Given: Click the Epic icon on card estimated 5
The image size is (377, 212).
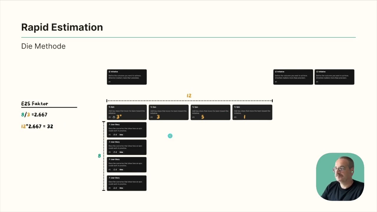Looking at the screenshot, I should 193,107.
